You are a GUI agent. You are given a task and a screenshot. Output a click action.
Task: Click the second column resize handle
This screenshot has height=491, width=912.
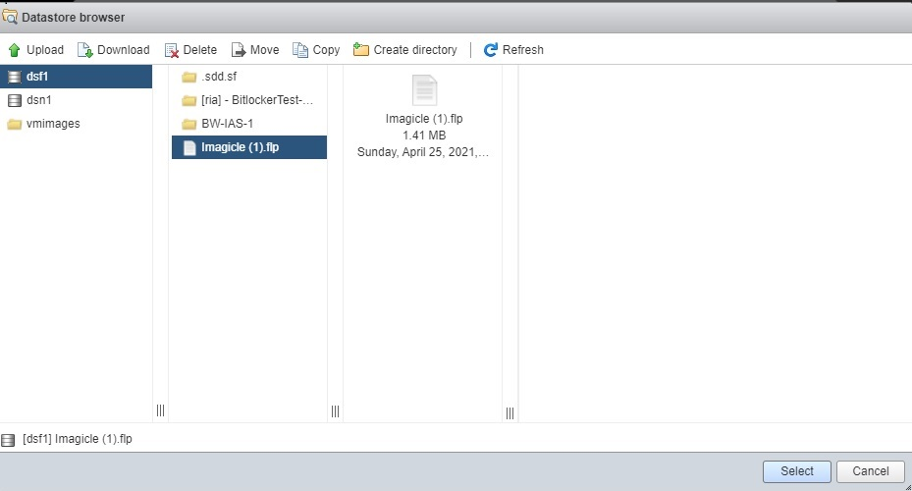point(335,410)
